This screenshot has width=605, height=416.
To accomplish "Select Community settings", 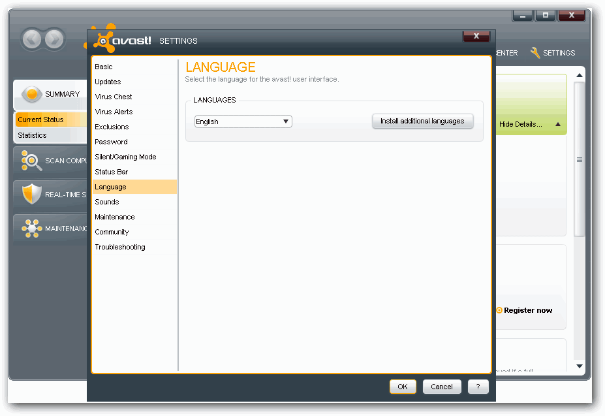I will click(134, 232).
